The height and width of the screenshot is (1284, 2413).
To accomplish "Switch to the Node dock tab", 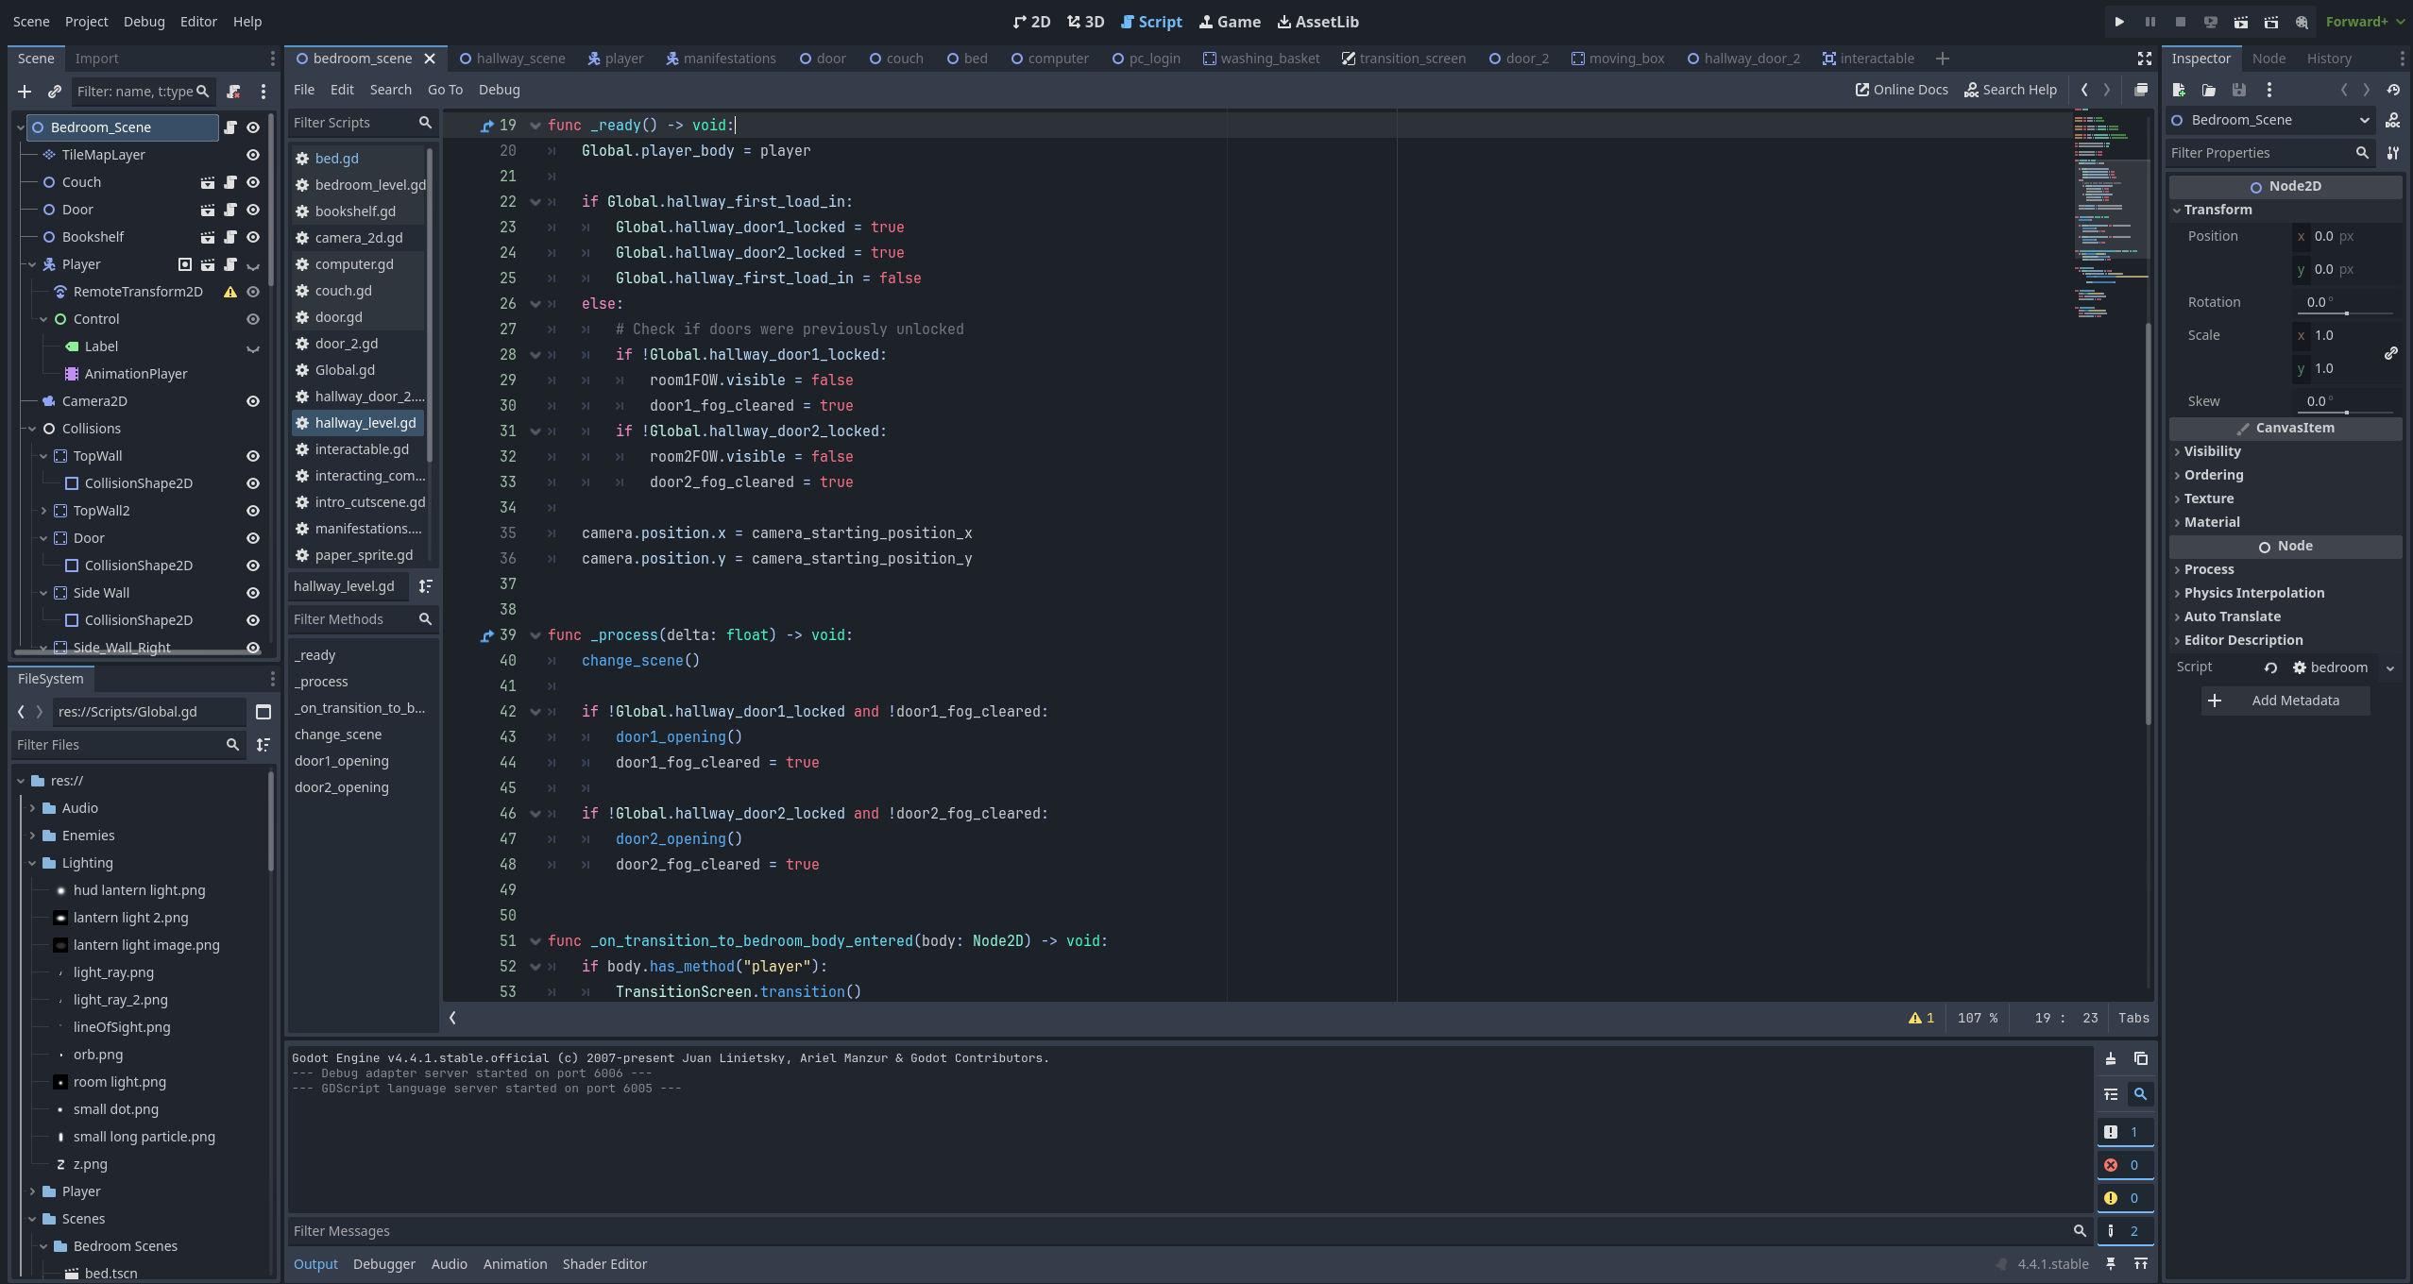I will click(x=2269, y=59).
